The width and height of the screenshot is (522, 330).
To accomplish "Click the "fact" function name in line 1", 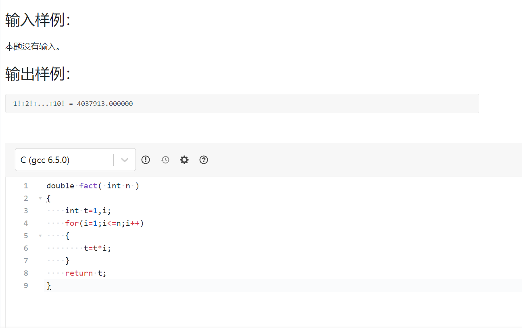I will [88, 186].
